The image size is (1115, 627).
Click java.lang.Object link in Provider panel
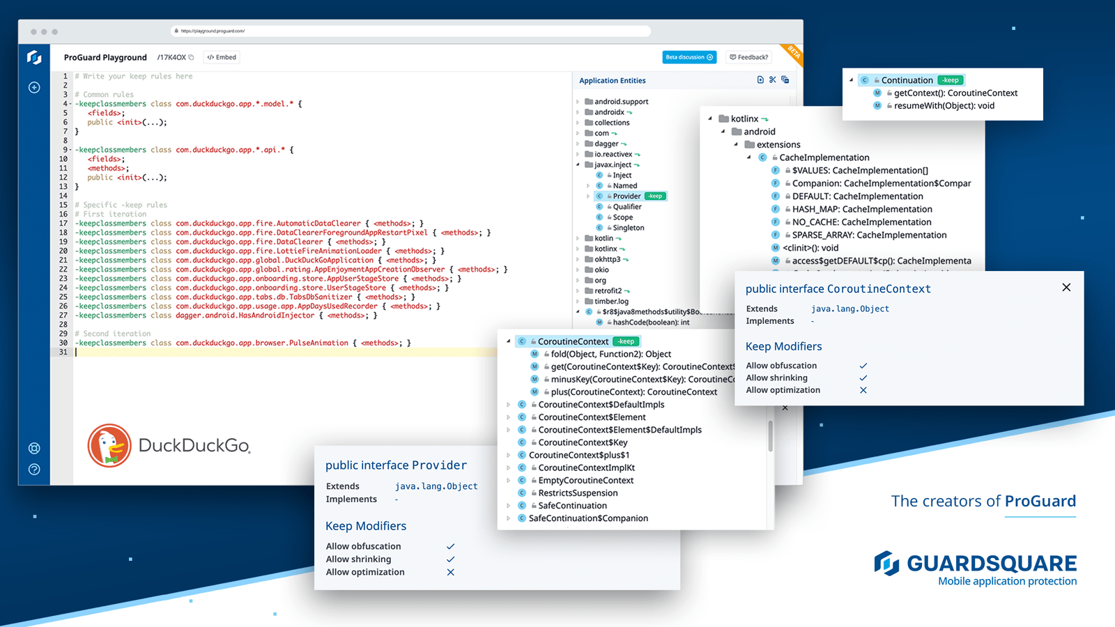(436, 486)
